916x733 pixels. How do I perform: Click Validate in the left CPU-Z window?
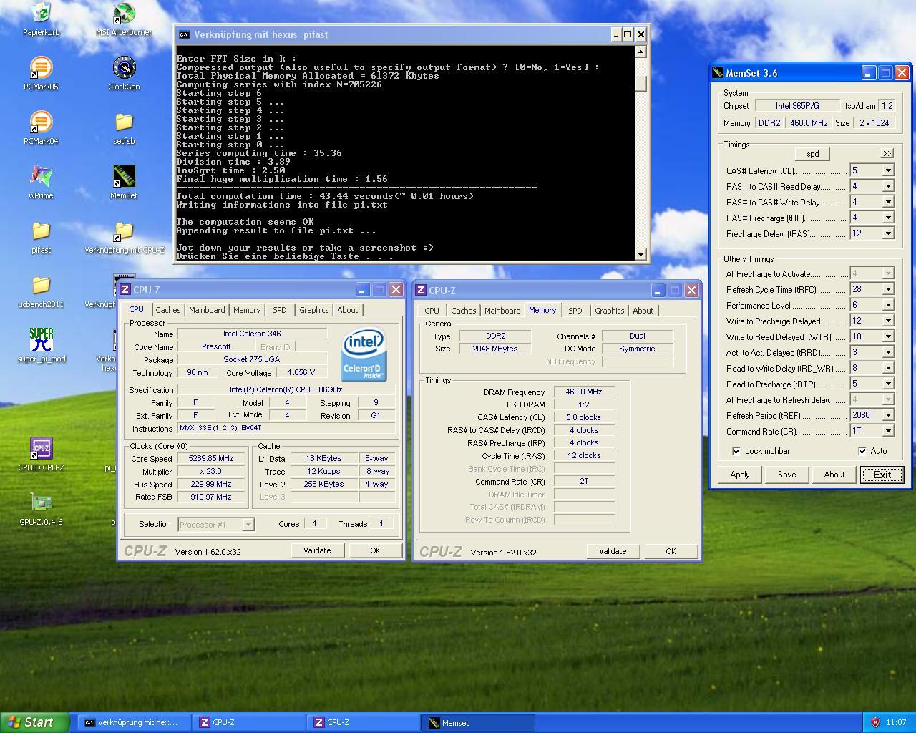317,550
